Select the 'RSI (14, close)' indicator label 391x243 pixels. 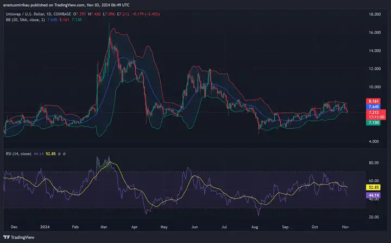(18, 154)
